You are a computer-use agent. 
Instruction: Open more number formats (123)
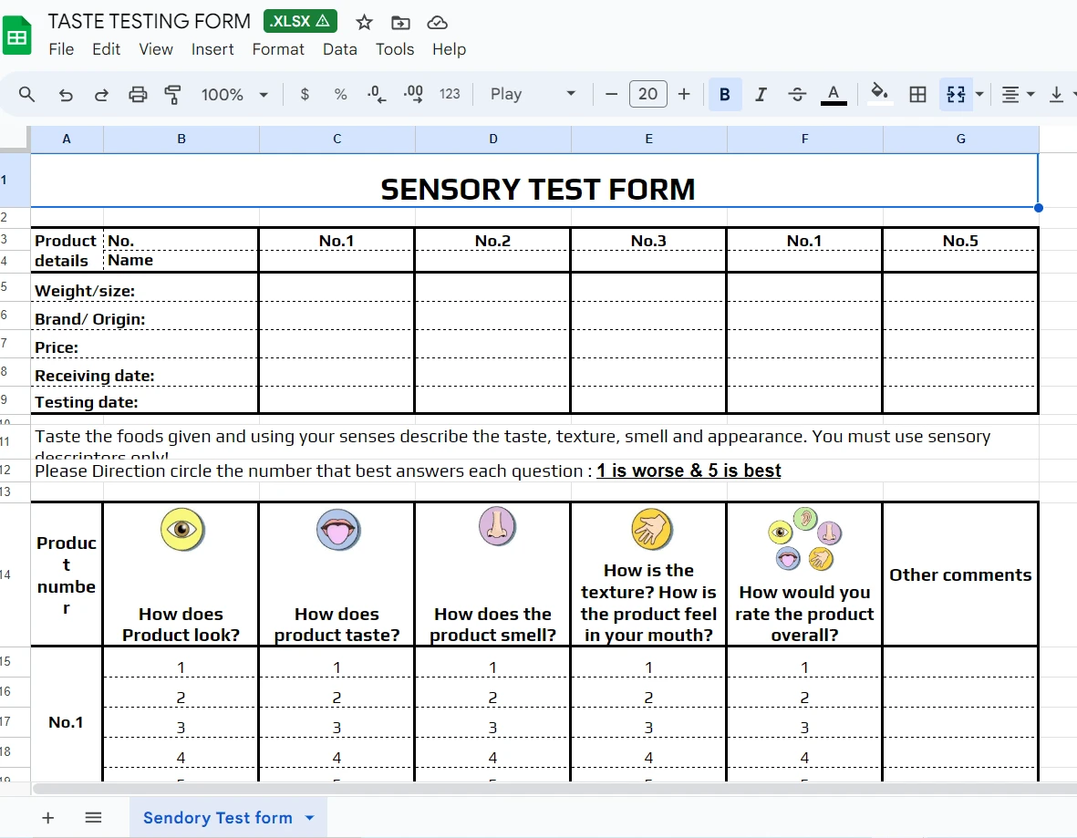click(x=450, y=94)
